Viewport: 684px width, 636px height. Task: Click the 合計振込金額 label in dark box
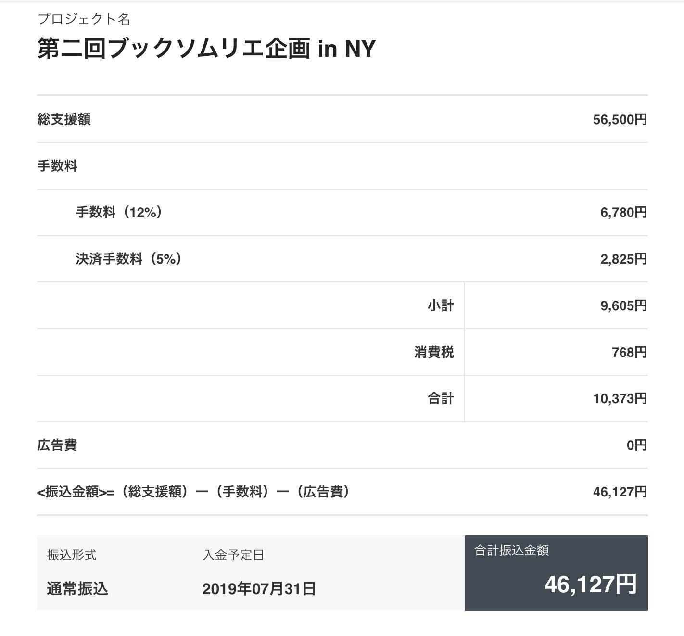511,550
